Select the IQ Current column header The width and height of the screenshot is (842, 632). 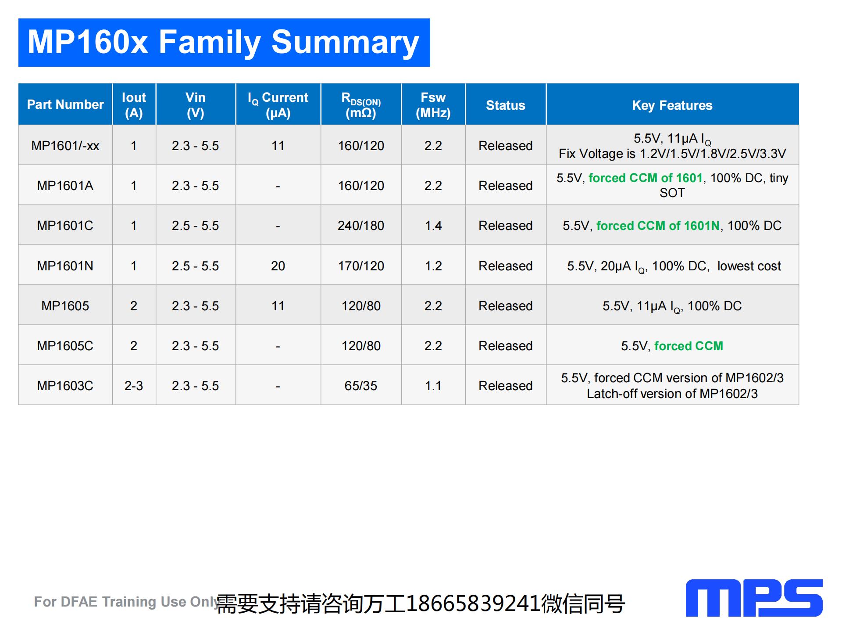pyautogui.click(x=278, y=104)
